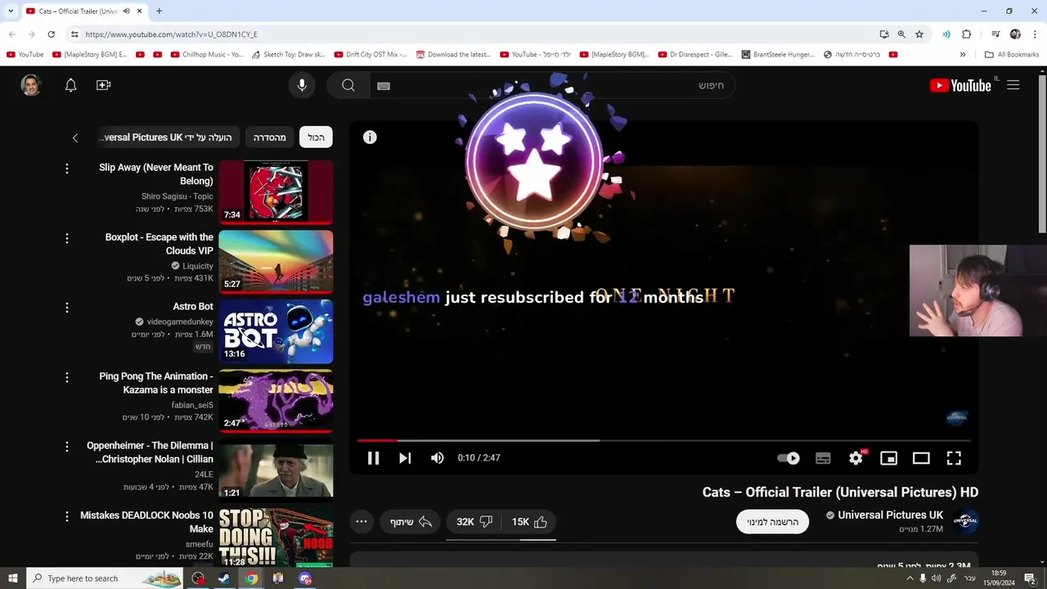The width and height of the screenshot is (1047, 589).
Task: Open the YouTube hamburger guide menu
Action: coord(1013,85)
